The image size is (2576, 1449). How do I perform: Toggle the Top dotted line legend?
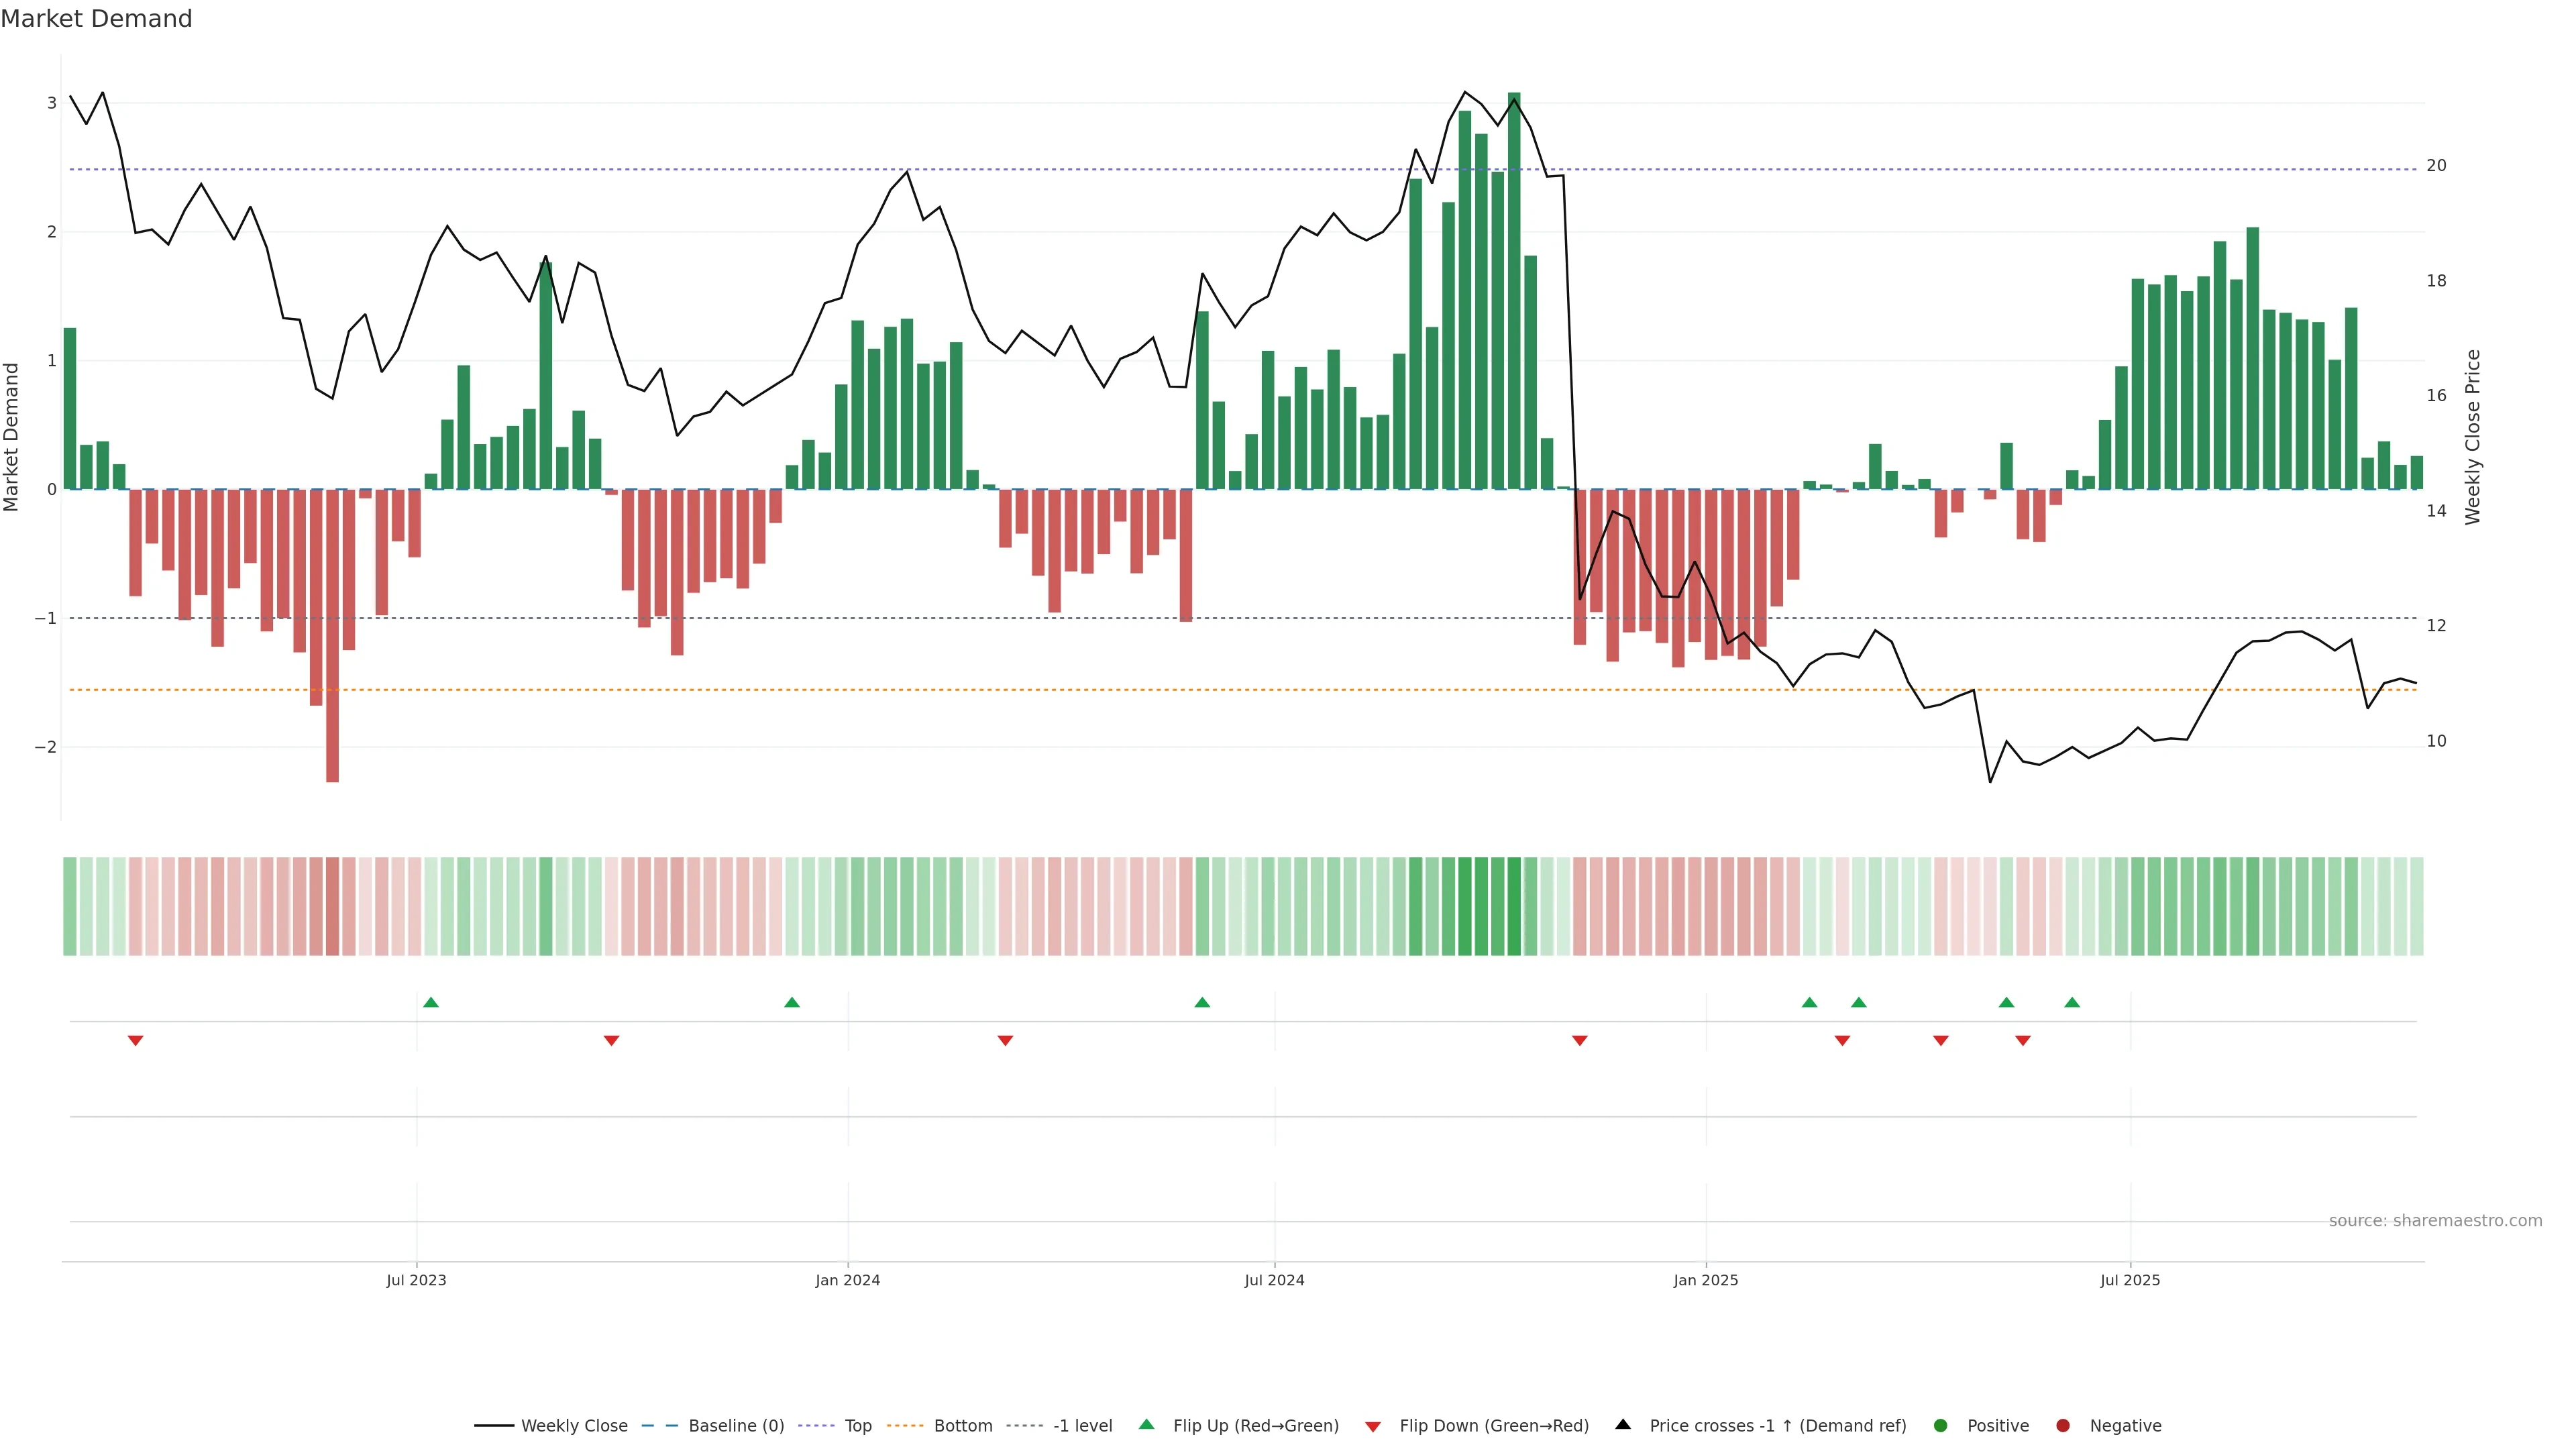tap(857, 1425)
